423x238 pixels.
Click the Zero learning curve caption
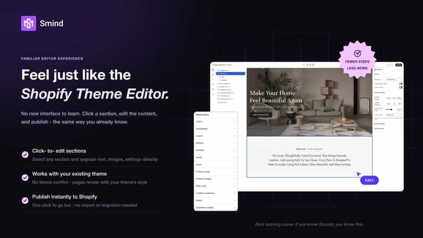point(309,224)
